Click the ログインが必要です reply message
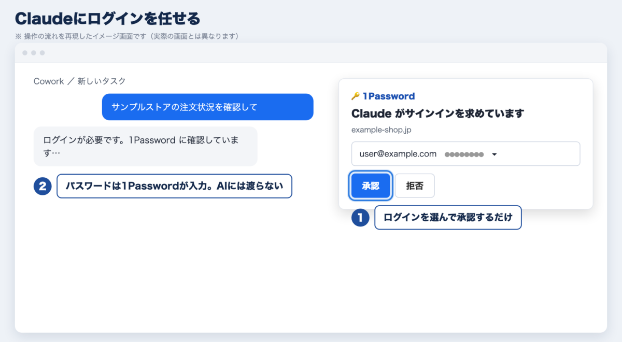 click(146, 147)
